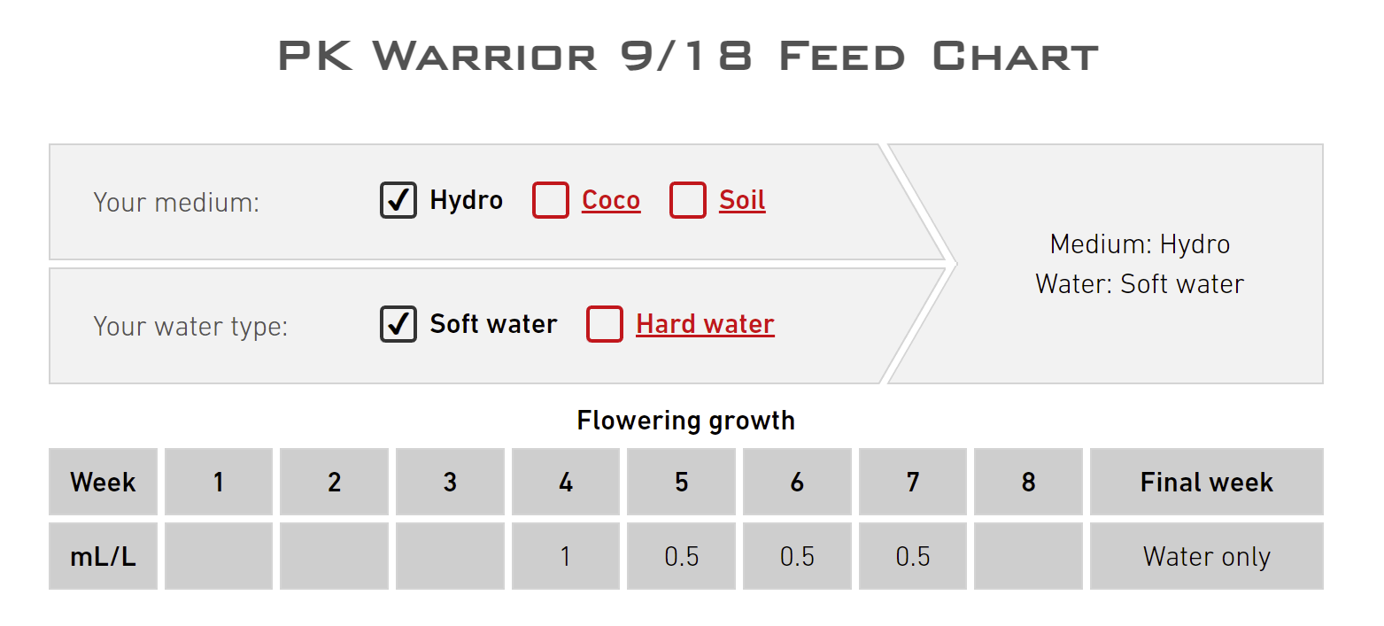Enable the Soil medium checkbox

[x=687, y=200]
